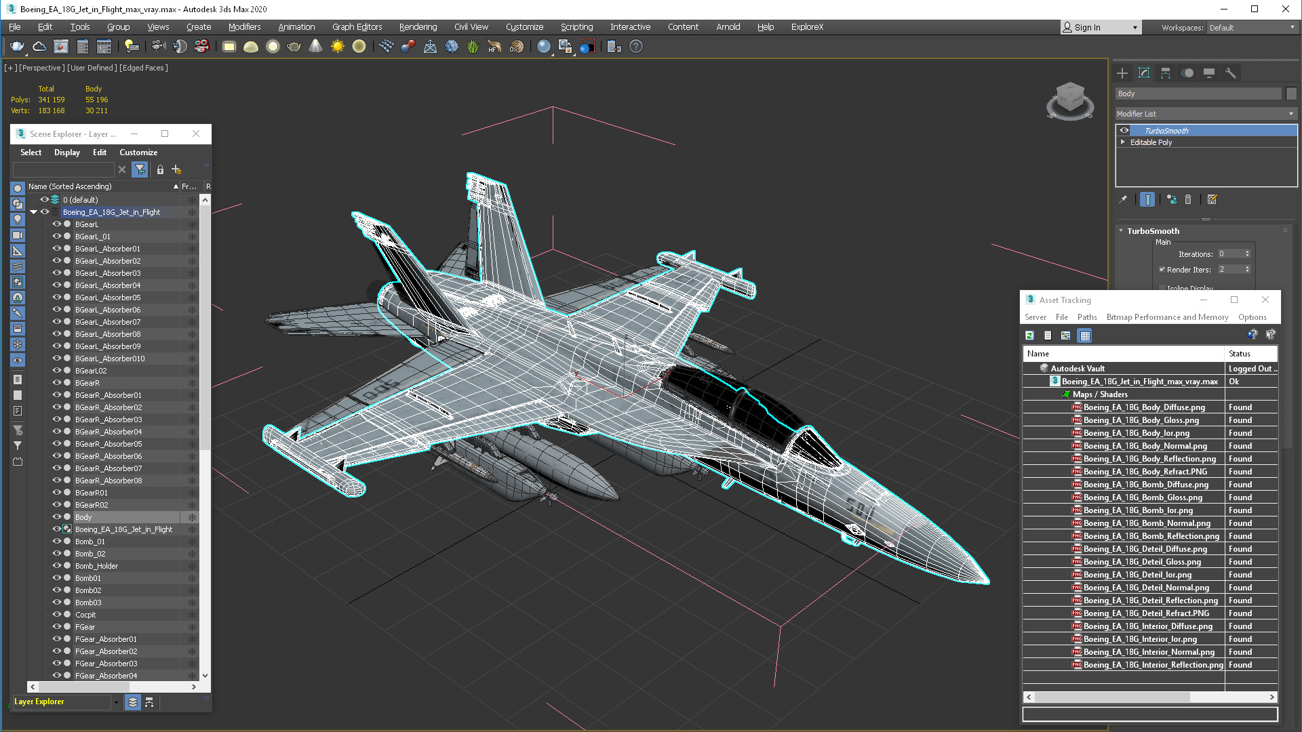Screen dimensions: 1302x732
Task: Click Make Unique modifier stack icon
Action: pos(1171,199)
